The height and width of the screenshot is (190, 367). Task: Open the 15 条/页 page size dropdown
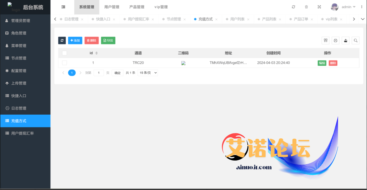tap(148, 73)
